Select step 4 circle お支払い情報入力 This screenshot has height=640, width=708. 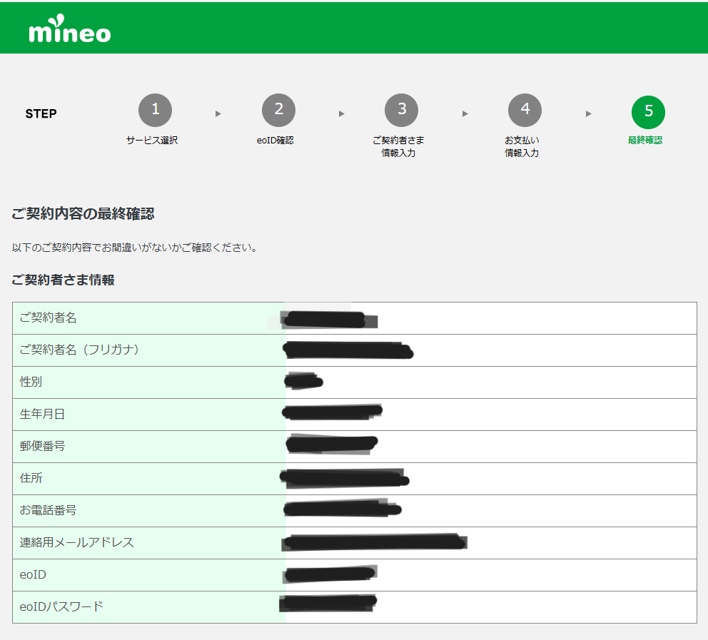pyautogui.click(x=525, y=110)
